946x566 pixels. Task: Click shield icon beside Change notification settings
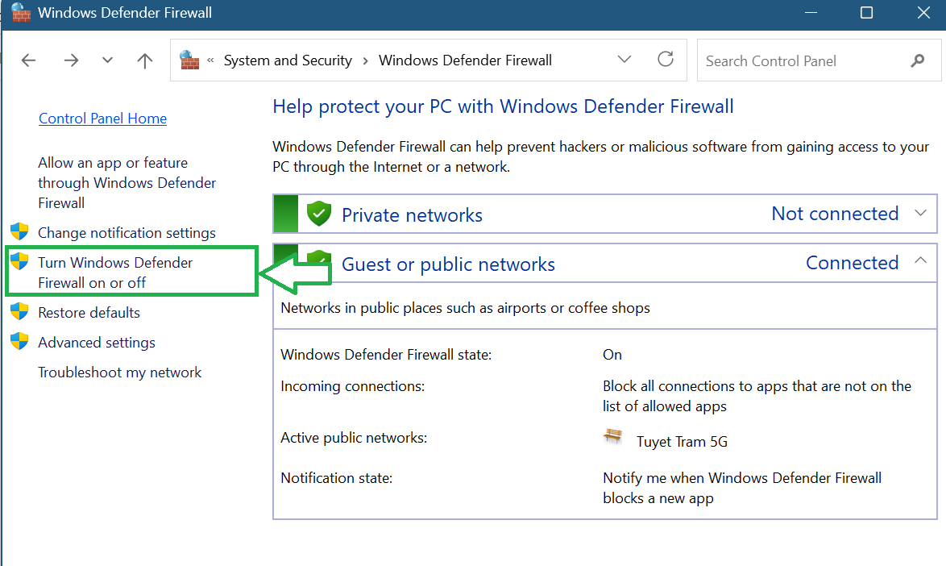(19, 231)
